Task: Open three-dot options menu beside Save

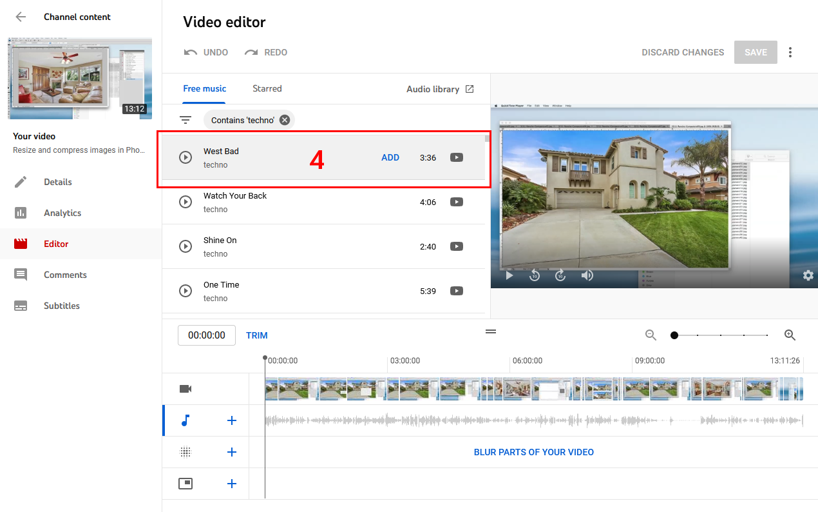Action: [790, 52]
